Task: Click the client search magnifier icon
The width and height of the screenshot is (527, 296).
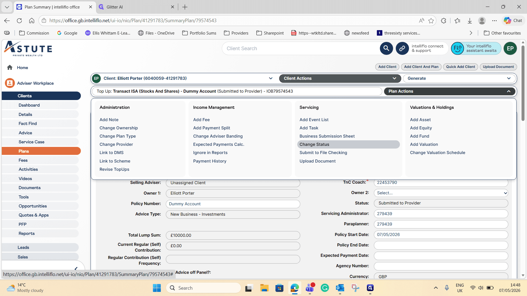Action: tap(386, 49)
